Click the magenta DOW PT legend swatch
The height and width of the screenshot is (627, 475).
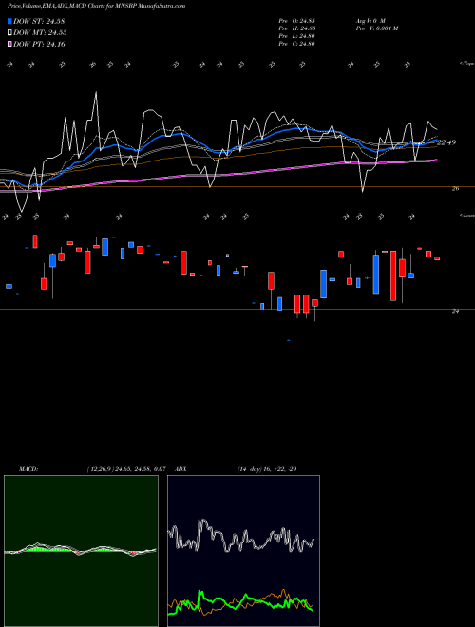coord(9,44)
